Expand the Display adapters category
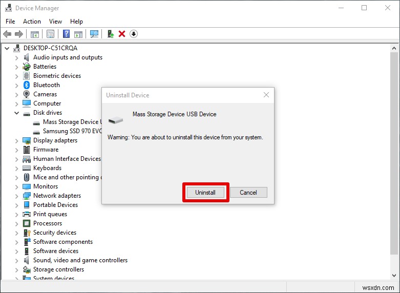This screenshot has height=293, width=400. click(16, 141)
